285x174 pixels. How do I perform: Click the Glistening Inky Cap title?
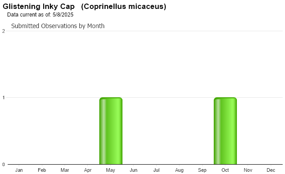39,7
